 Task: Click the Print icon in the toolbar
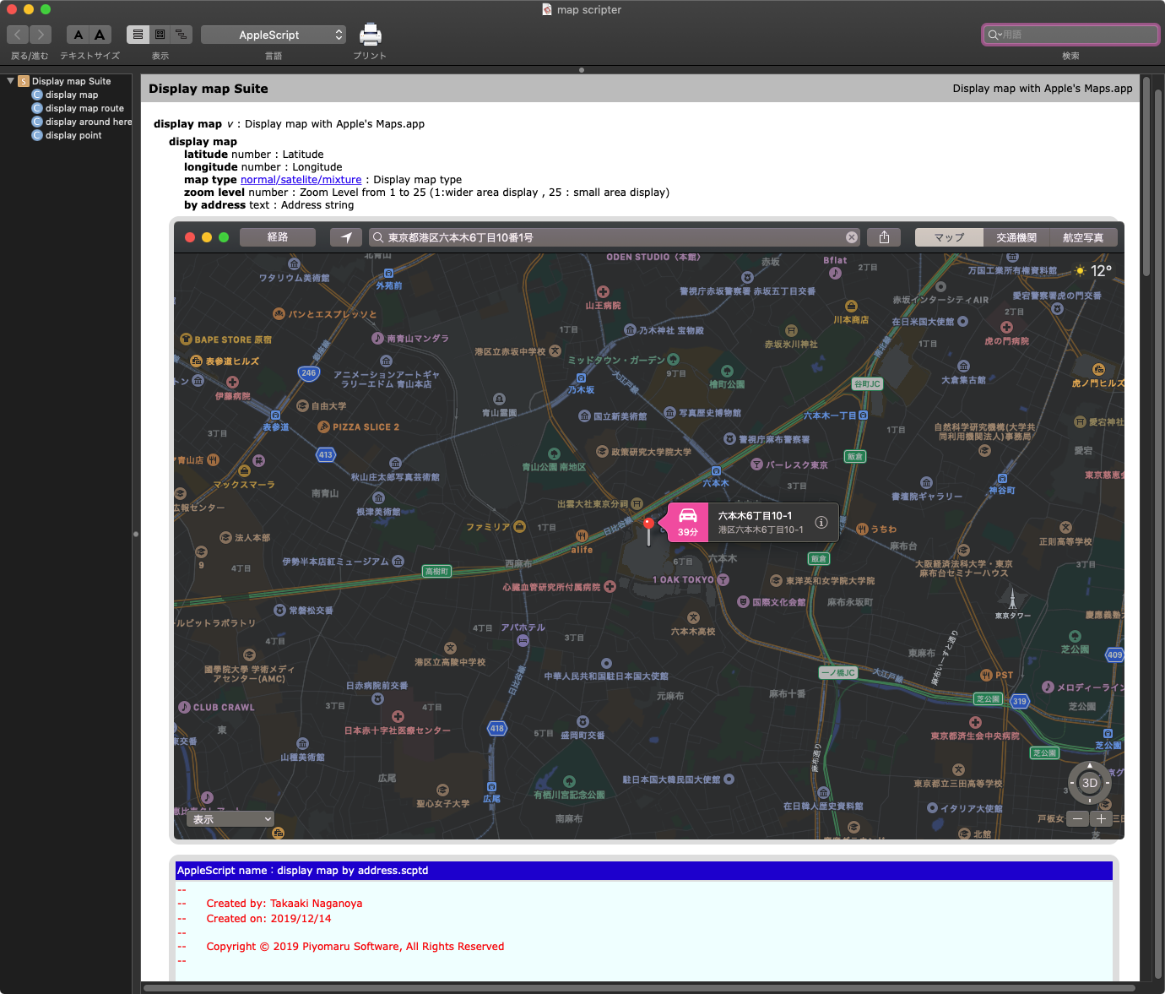[370, 35]
